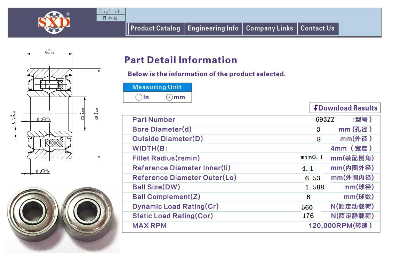This screenshot has width=393, height=253.
Task: Switch language to English
Action: pos(110,11)
